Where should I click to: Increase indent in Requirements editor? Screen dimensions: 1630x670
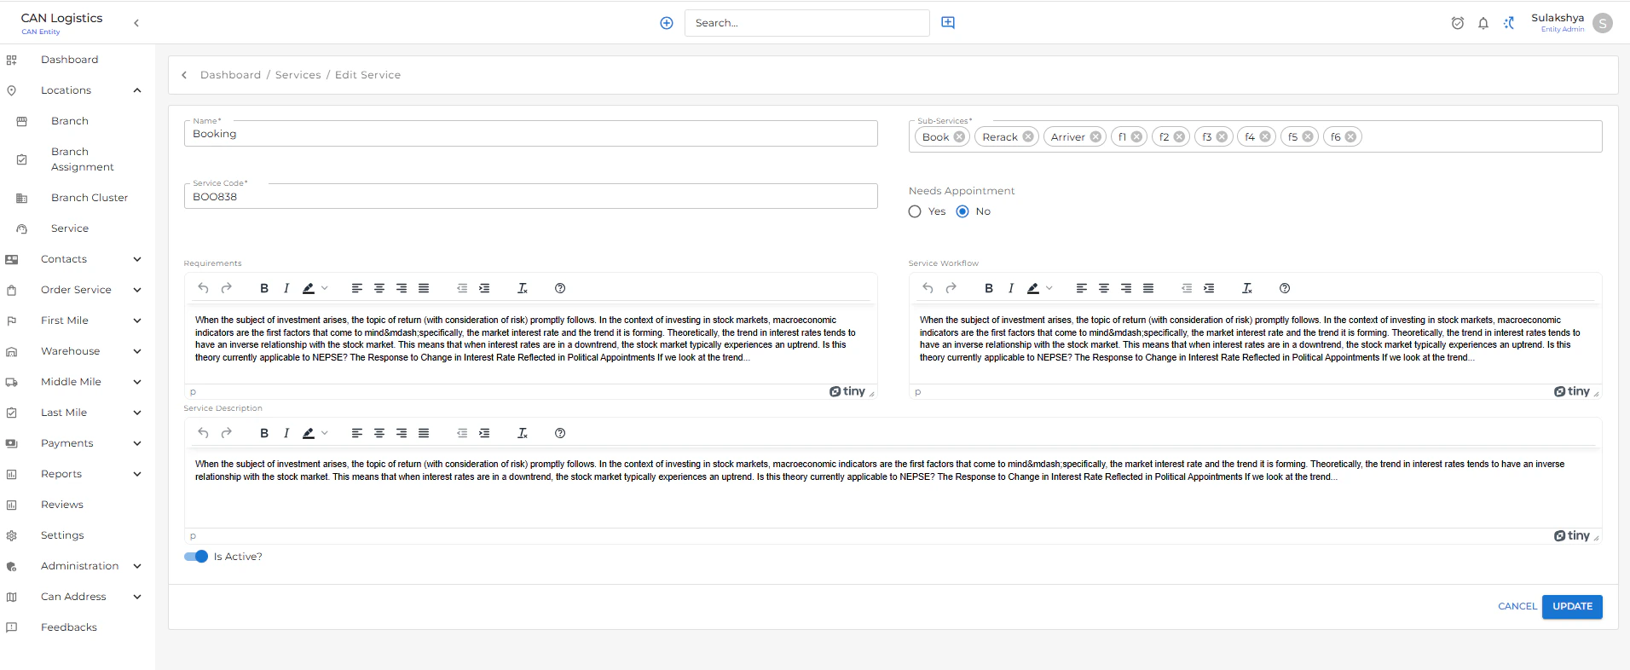(484, 288)
